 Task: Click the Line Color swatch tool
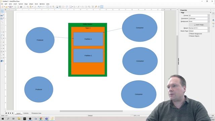(x=2, y=15)
